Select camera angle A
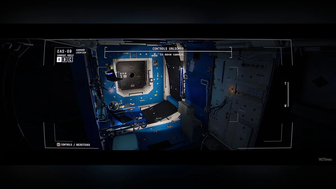 pyautogui.click(x=59, y=59)
